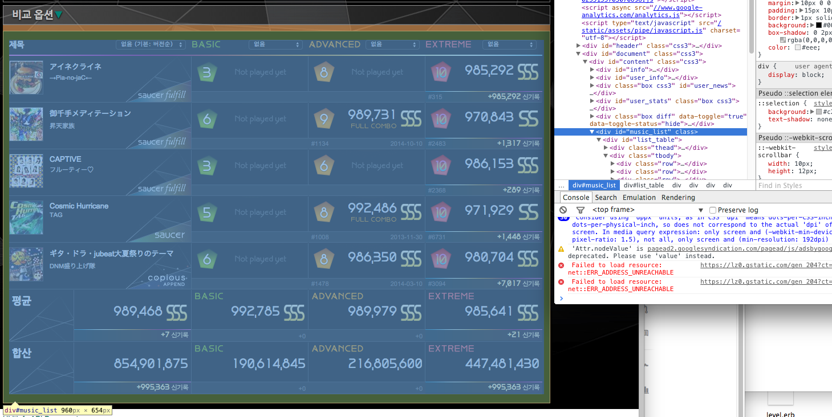The image size is (832, 417).
Task: Open the Cosmic Hurricane album jacket
Action: [x=26, y=218]
